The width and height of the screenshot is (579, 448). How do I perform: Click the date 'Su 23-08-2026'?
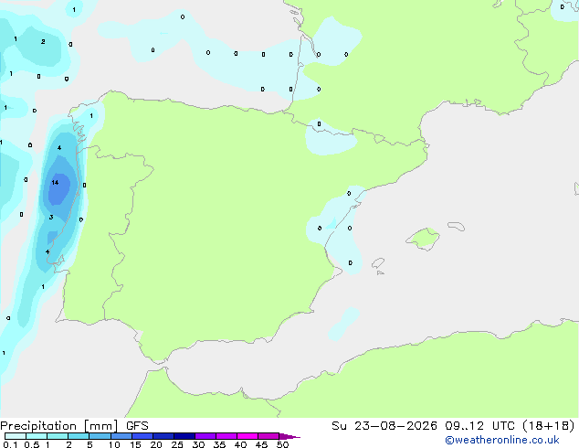(384, 426)
